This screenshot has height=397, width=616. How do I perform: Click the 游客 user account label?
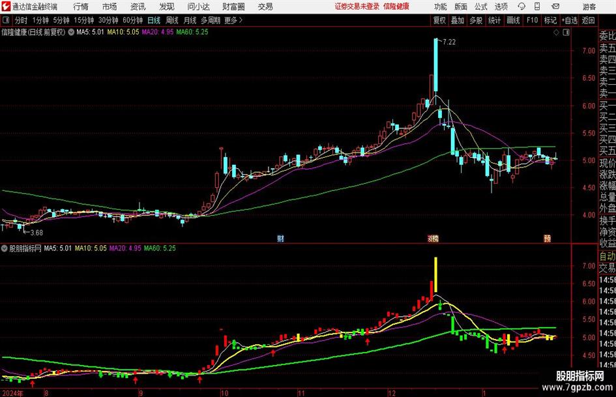[589, 7]
